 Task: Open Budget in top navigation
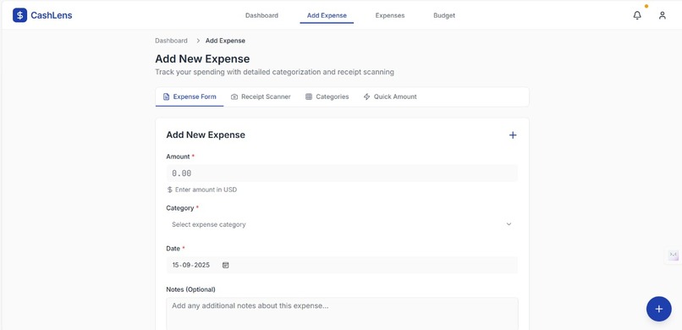click(444, 15)
